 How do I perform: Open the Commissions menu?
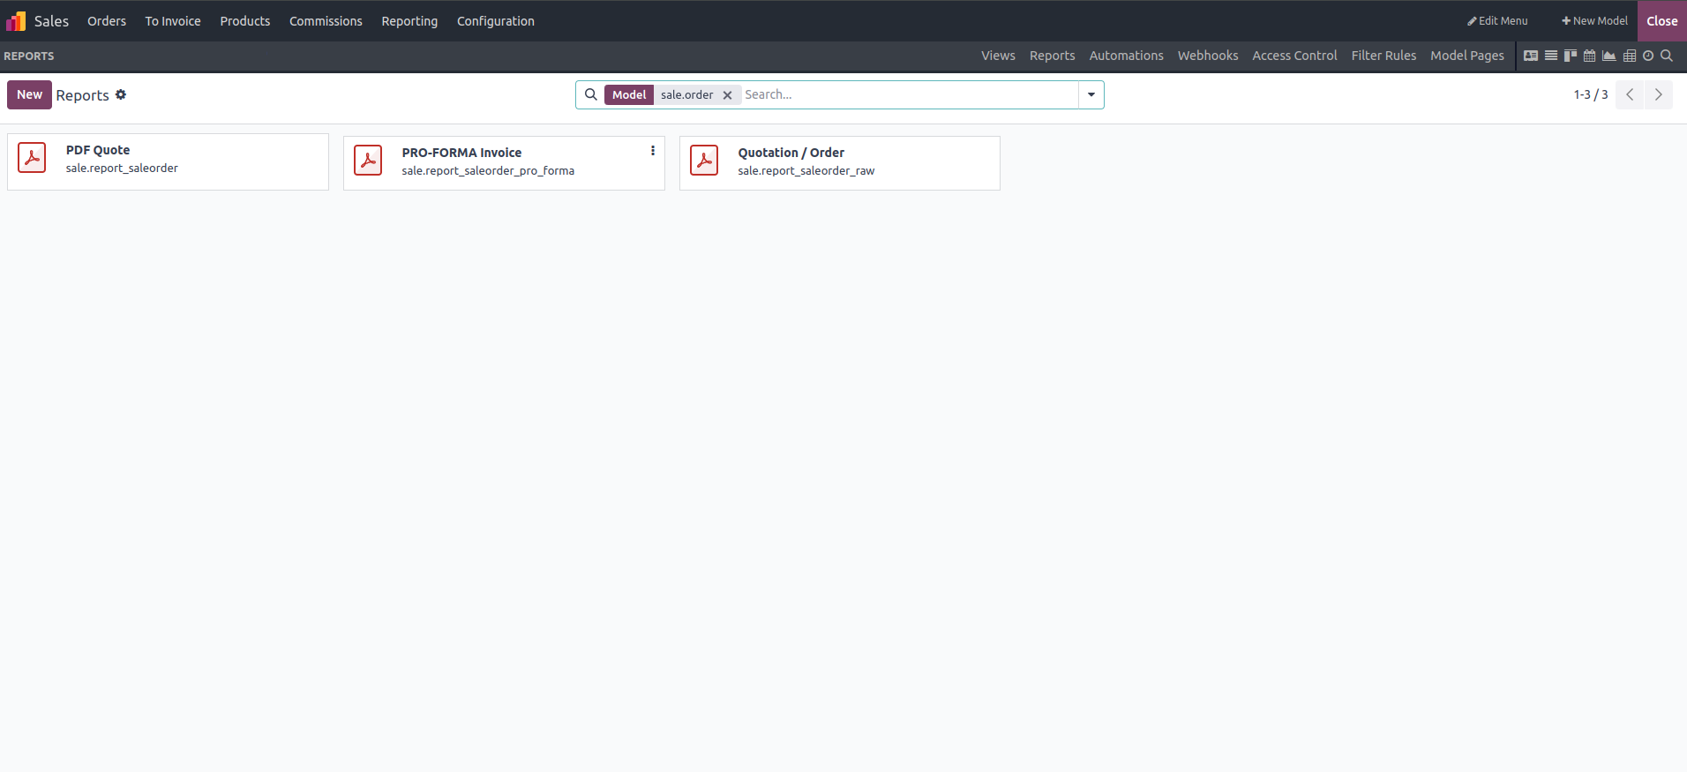(x=326, y=21)
